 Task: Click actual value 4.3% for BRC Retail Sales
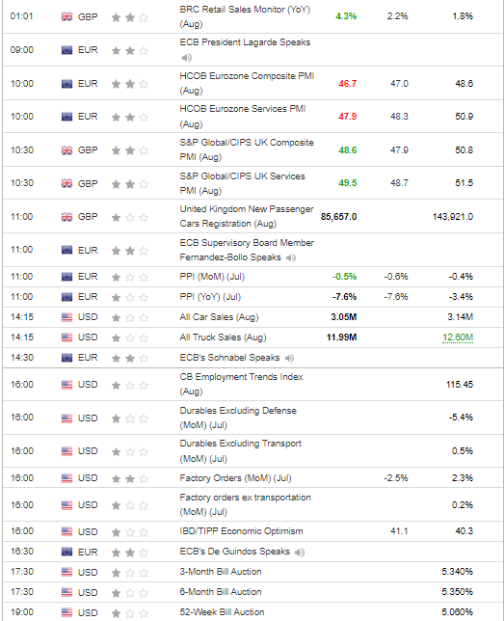coord(346,16)
